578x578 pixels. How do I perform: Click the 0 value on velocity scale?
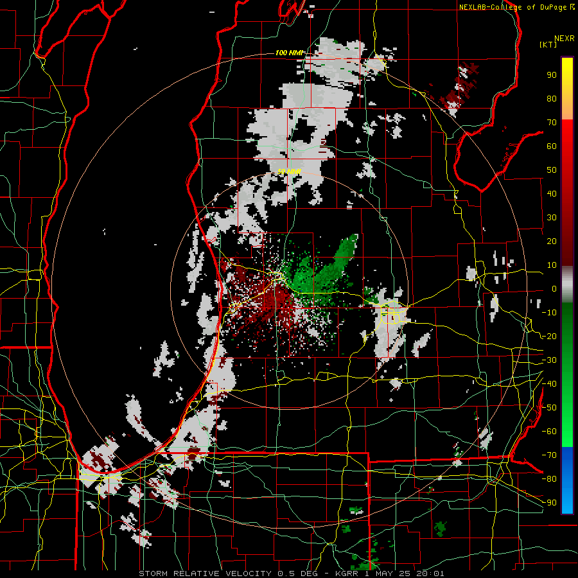[554, 288]
